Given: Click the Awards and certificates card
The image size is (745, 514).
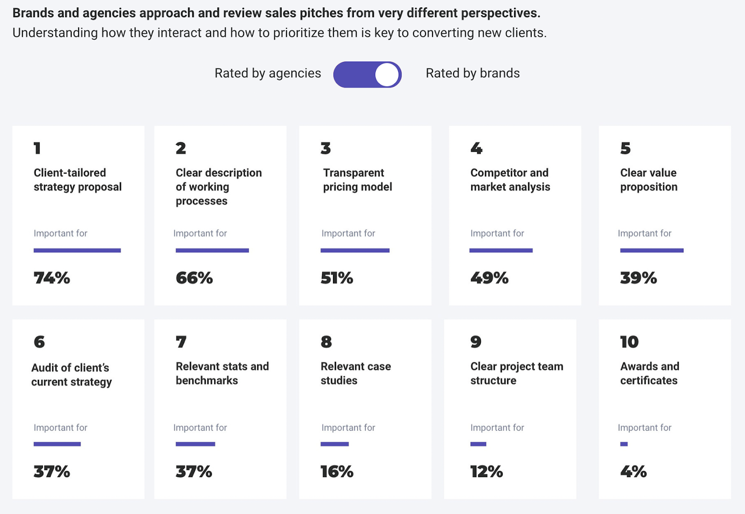Looking at the screenshot, I should (x=664, y=409).
